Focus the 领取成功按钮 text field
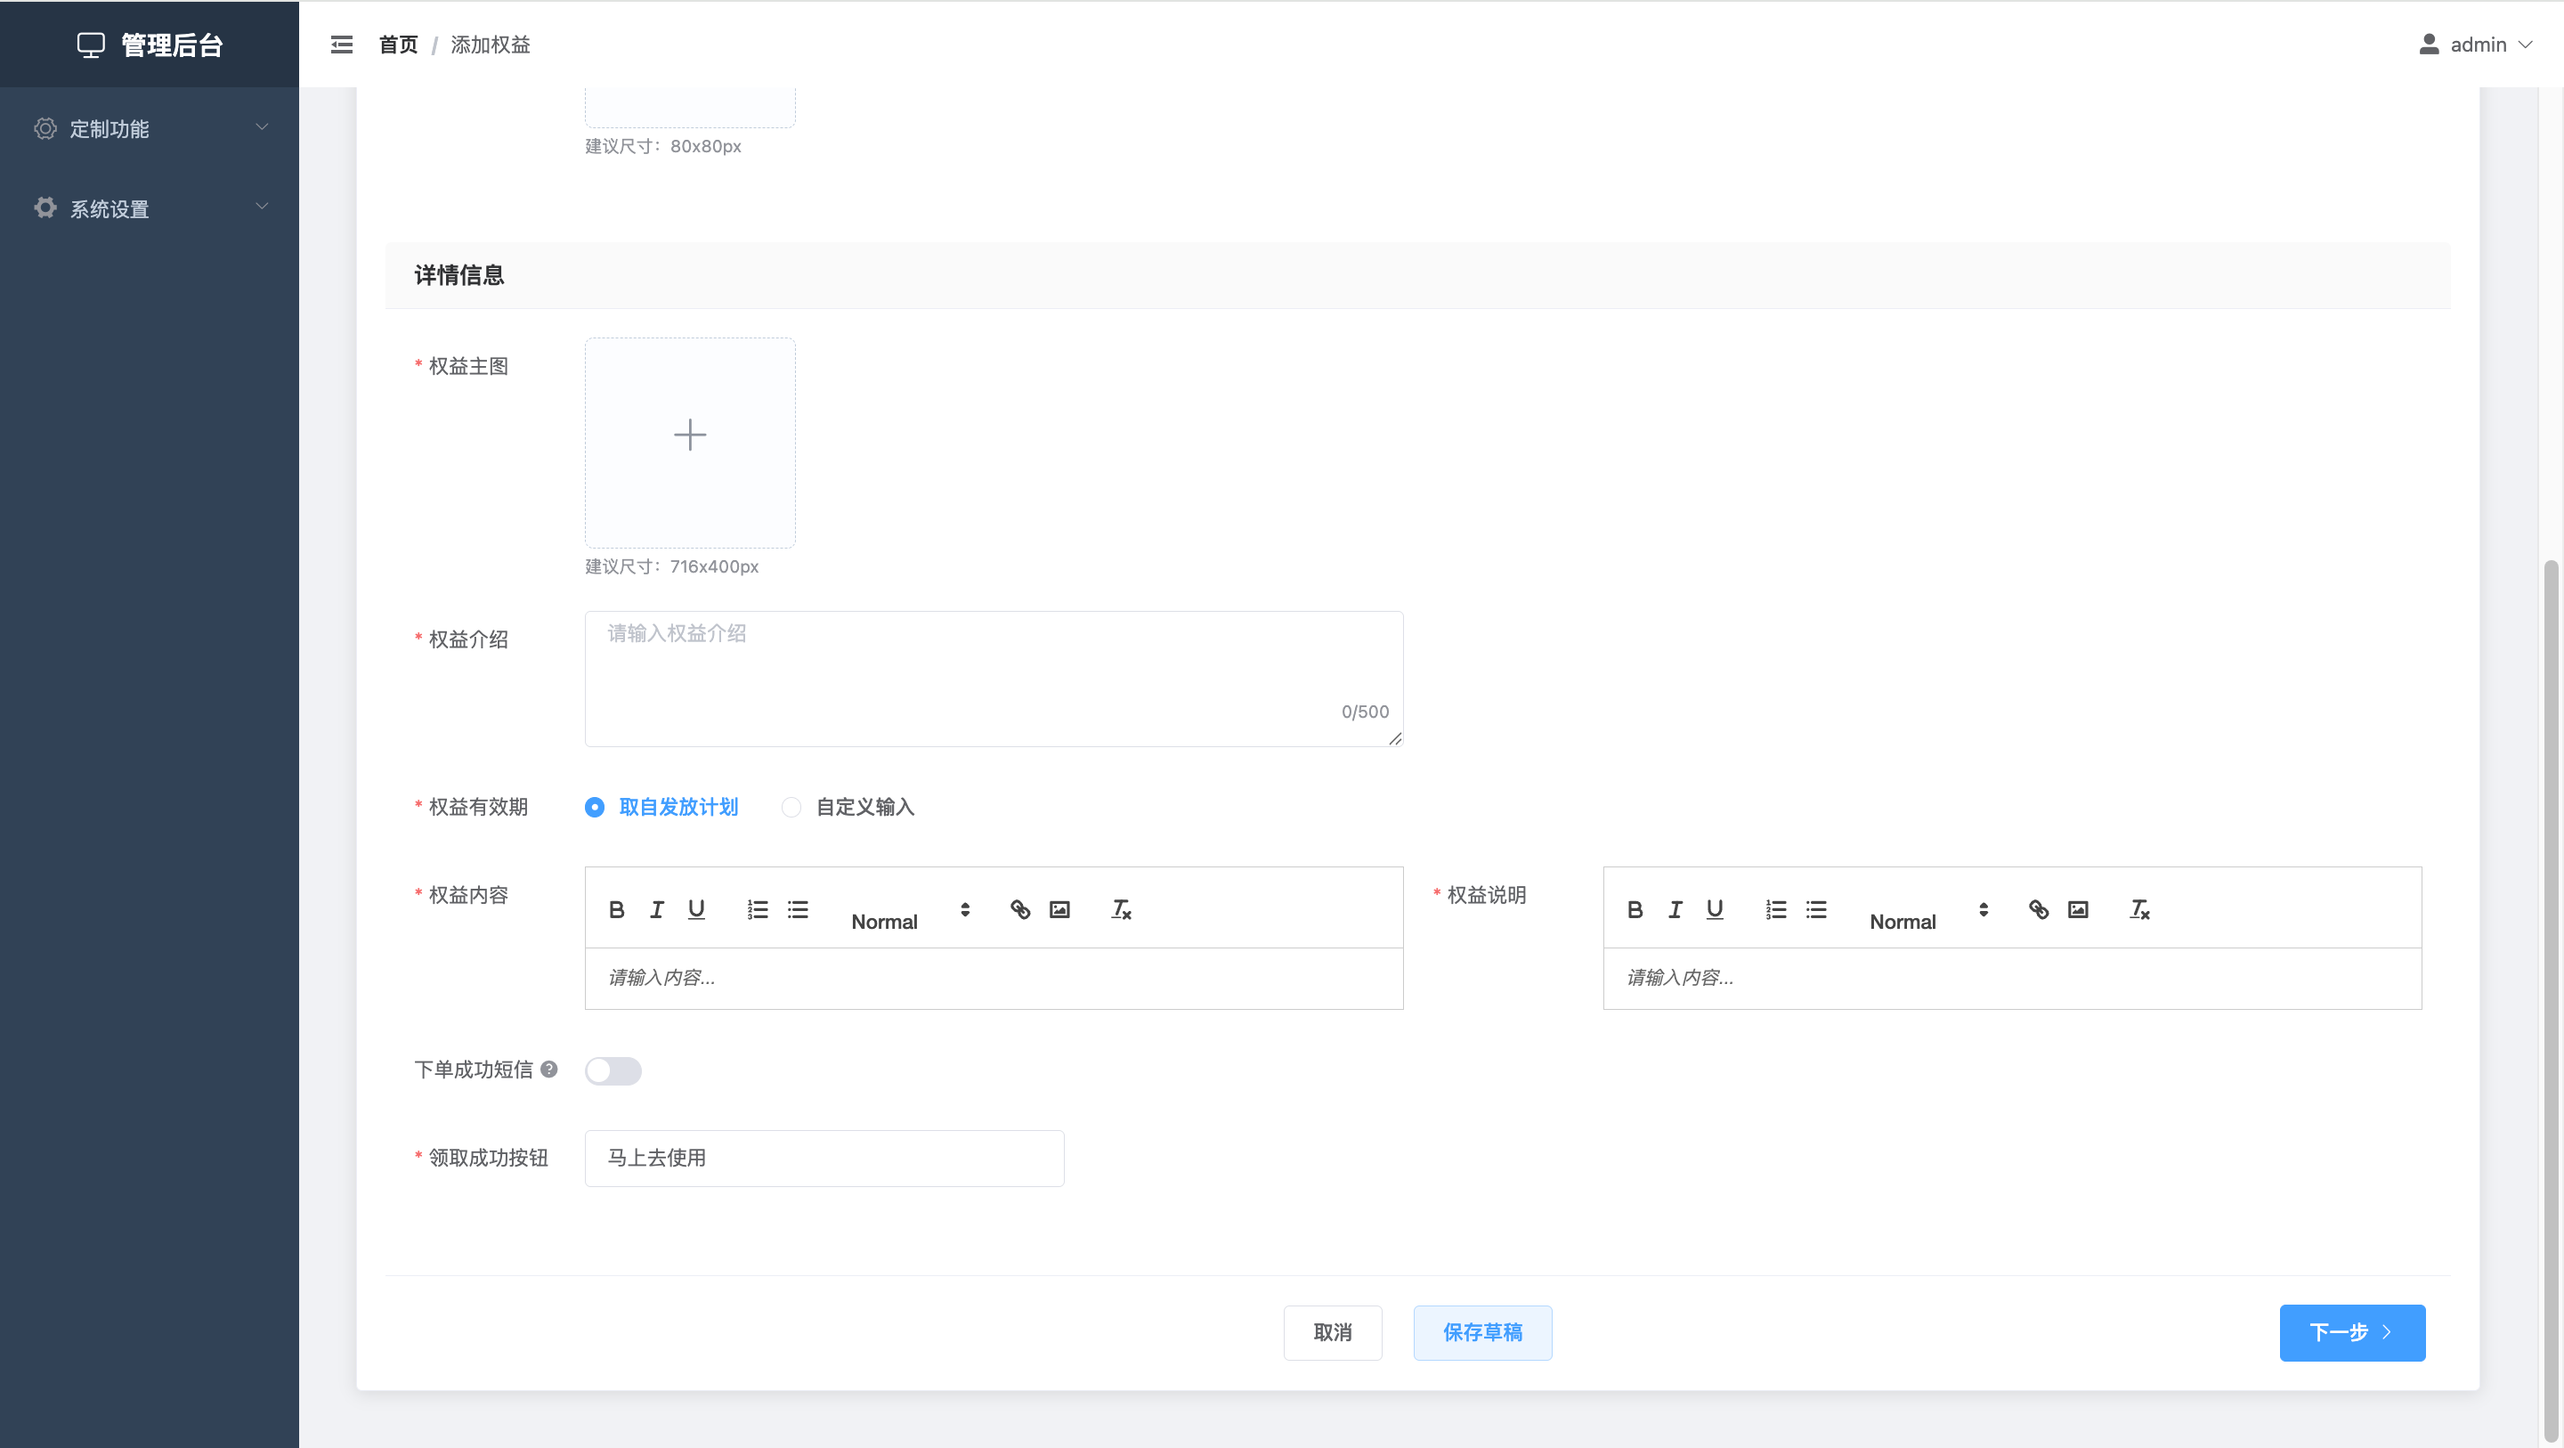Image resolution: width=2564 pixels, height=1448 pixels. coord(824,1159)
